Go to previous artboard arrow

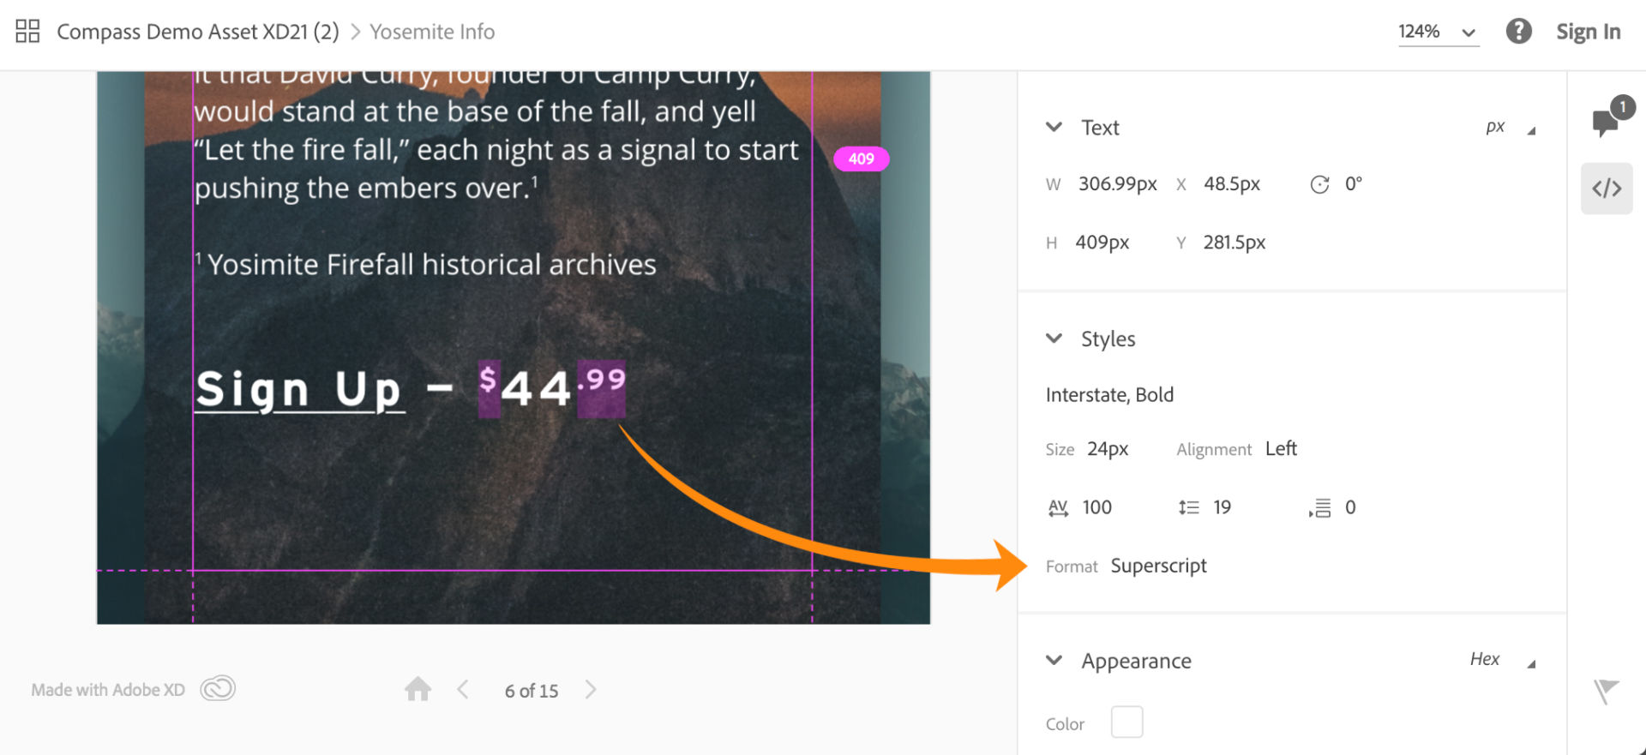tap(463, 690)
